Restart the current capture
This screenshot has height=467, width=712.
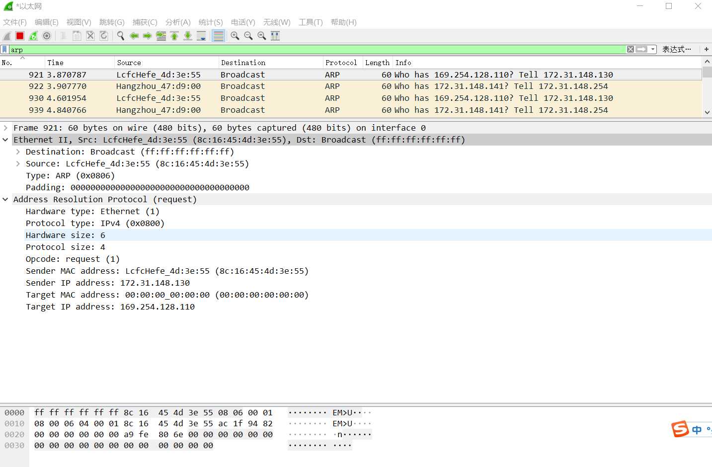(33, 36)
